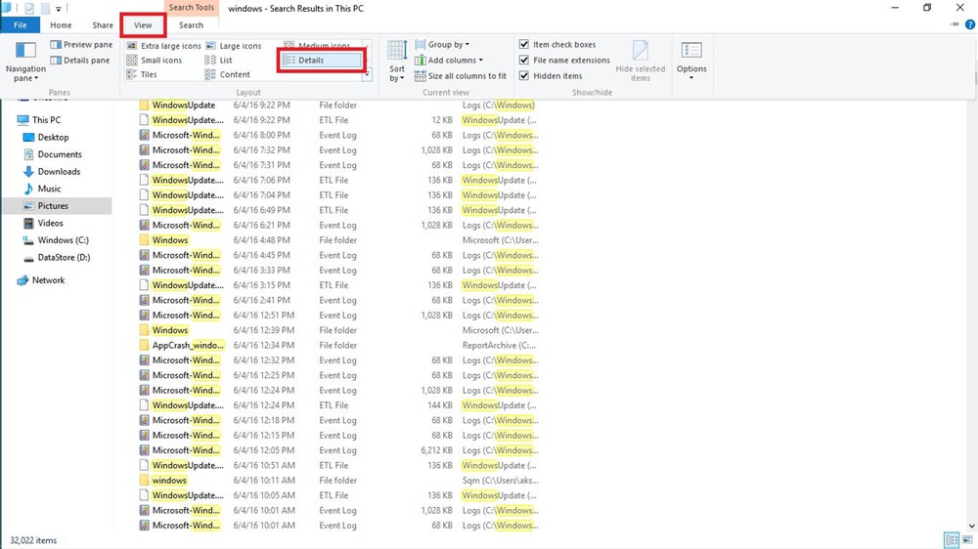
Task: Switch to Extra large icons layout
Action: click(x=164, y=46)
